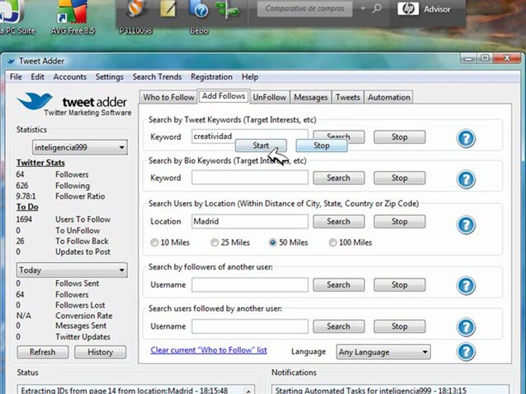This screenshot has height=394, width=526.
Task: Click the overlaid Start button
Action: click(x=261, y=146)
